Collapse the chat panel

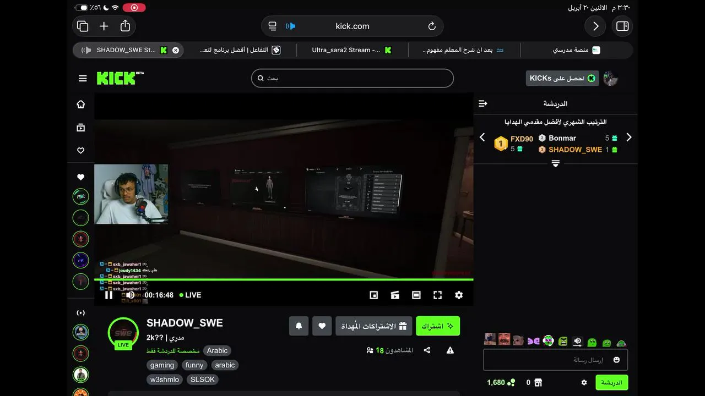pyautogui.click(x=483, y=103)
